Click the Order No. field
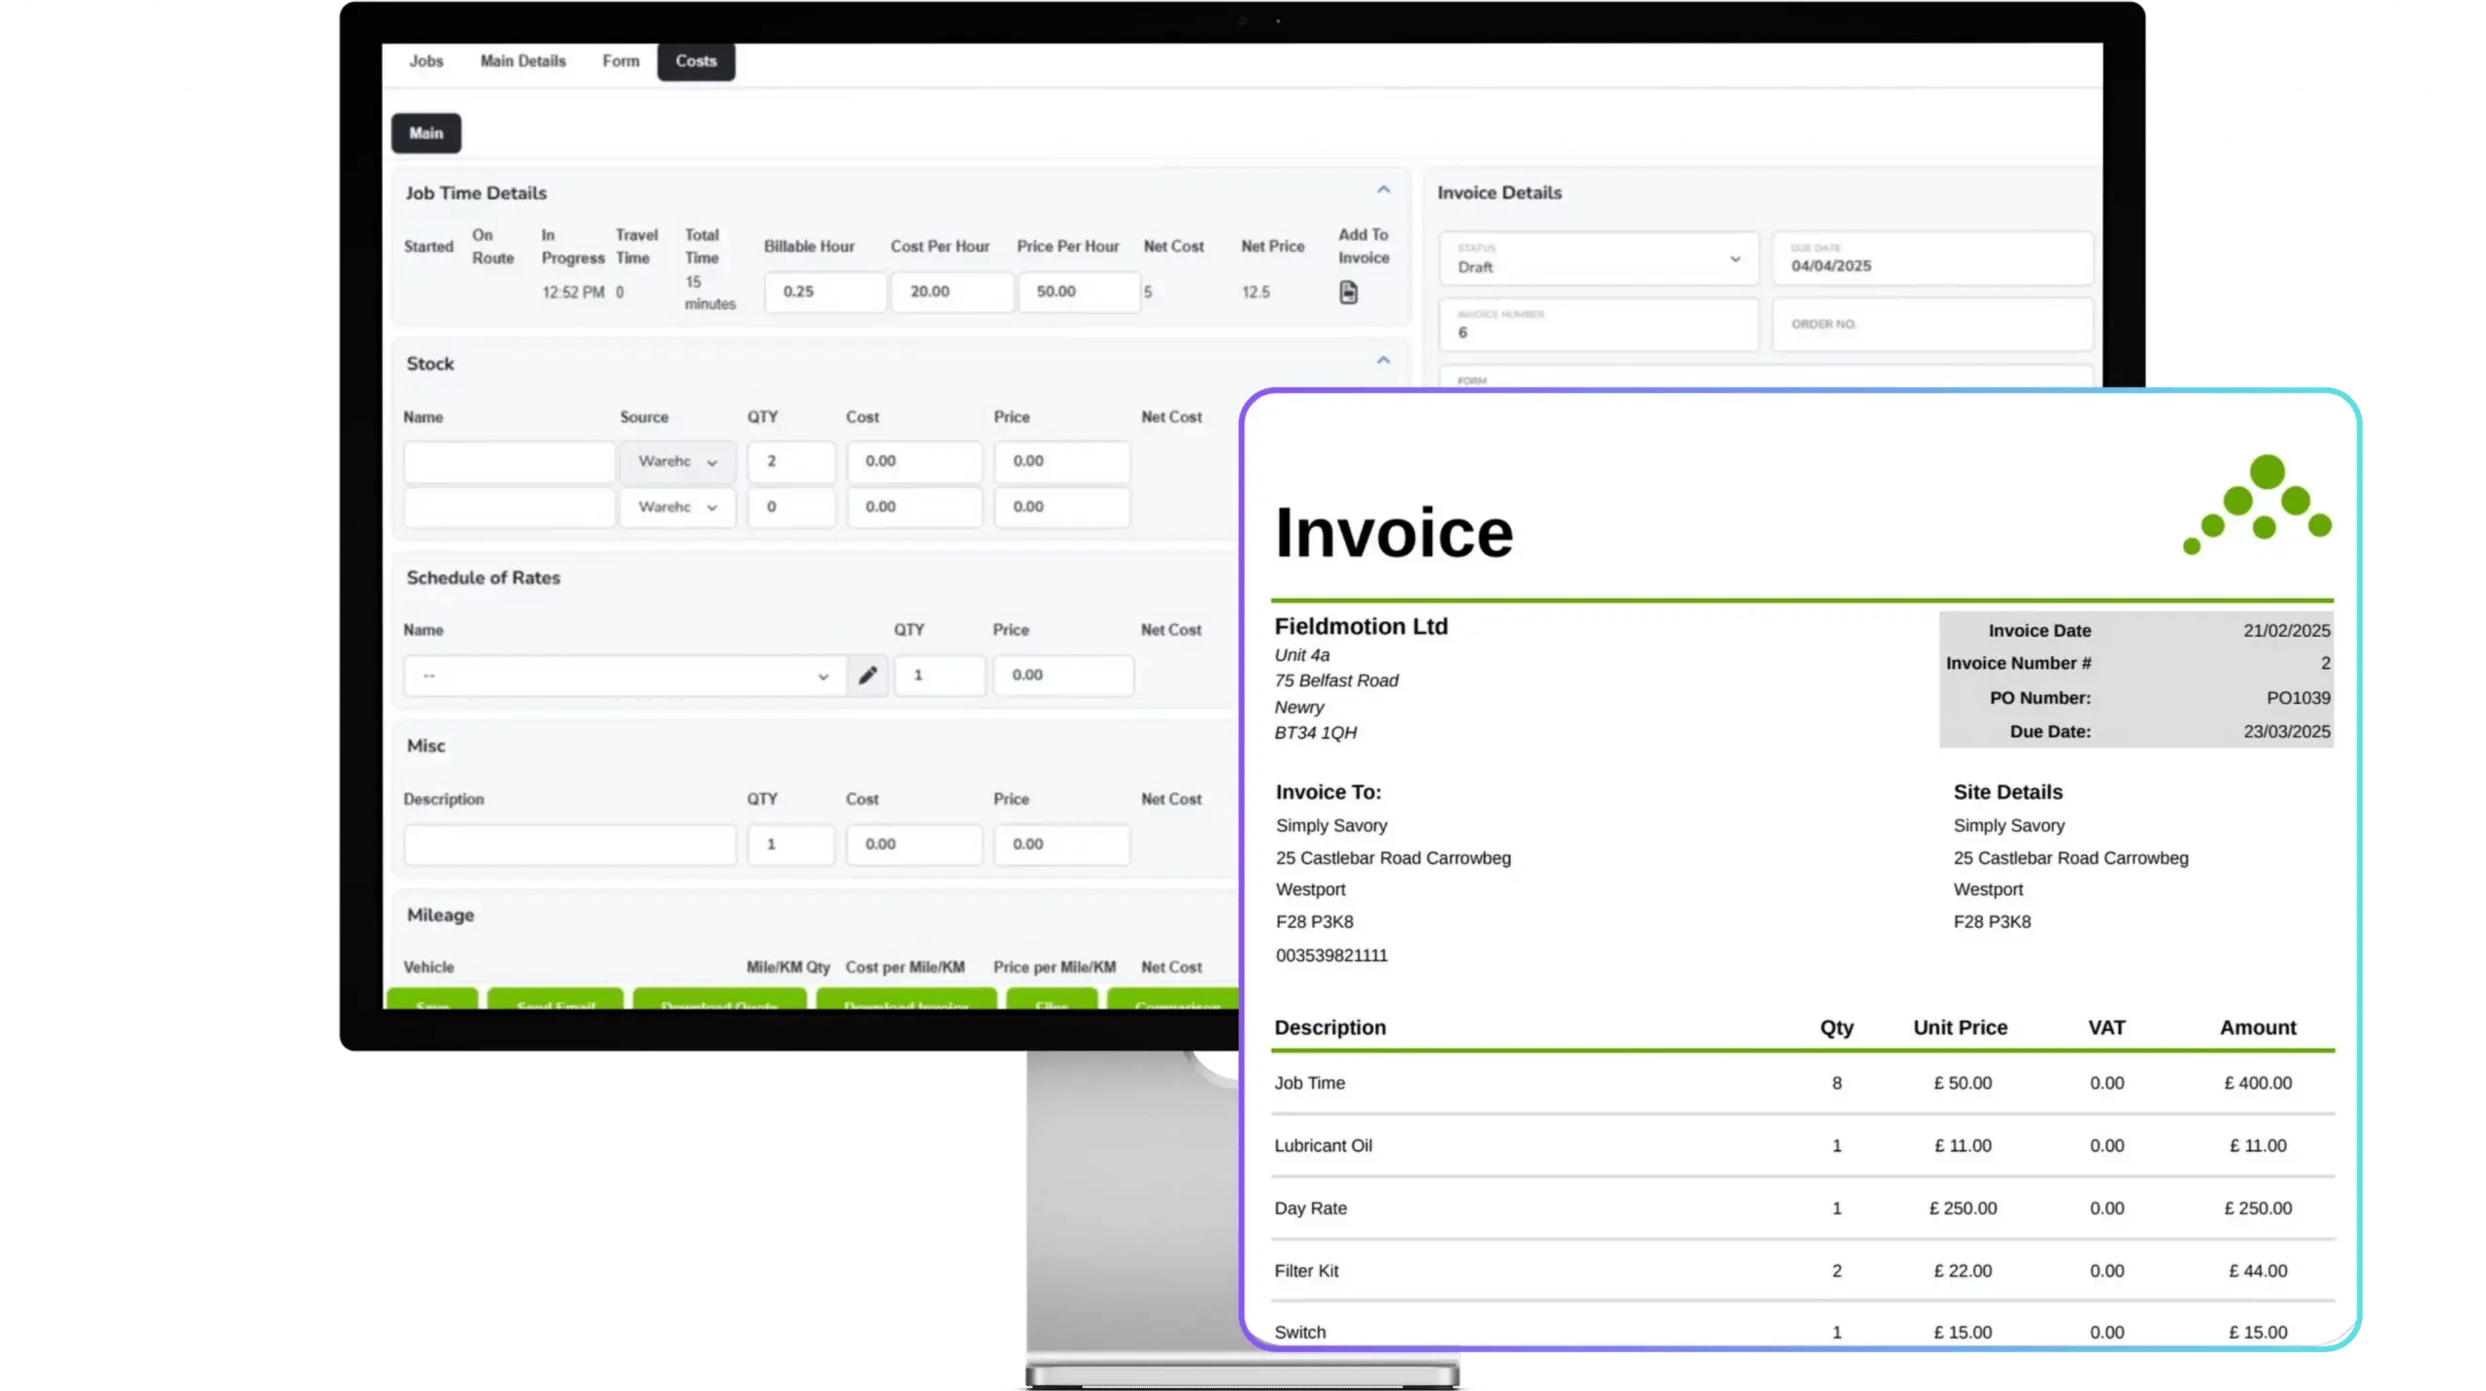2486x1391 pixels. pos(1932,325)
